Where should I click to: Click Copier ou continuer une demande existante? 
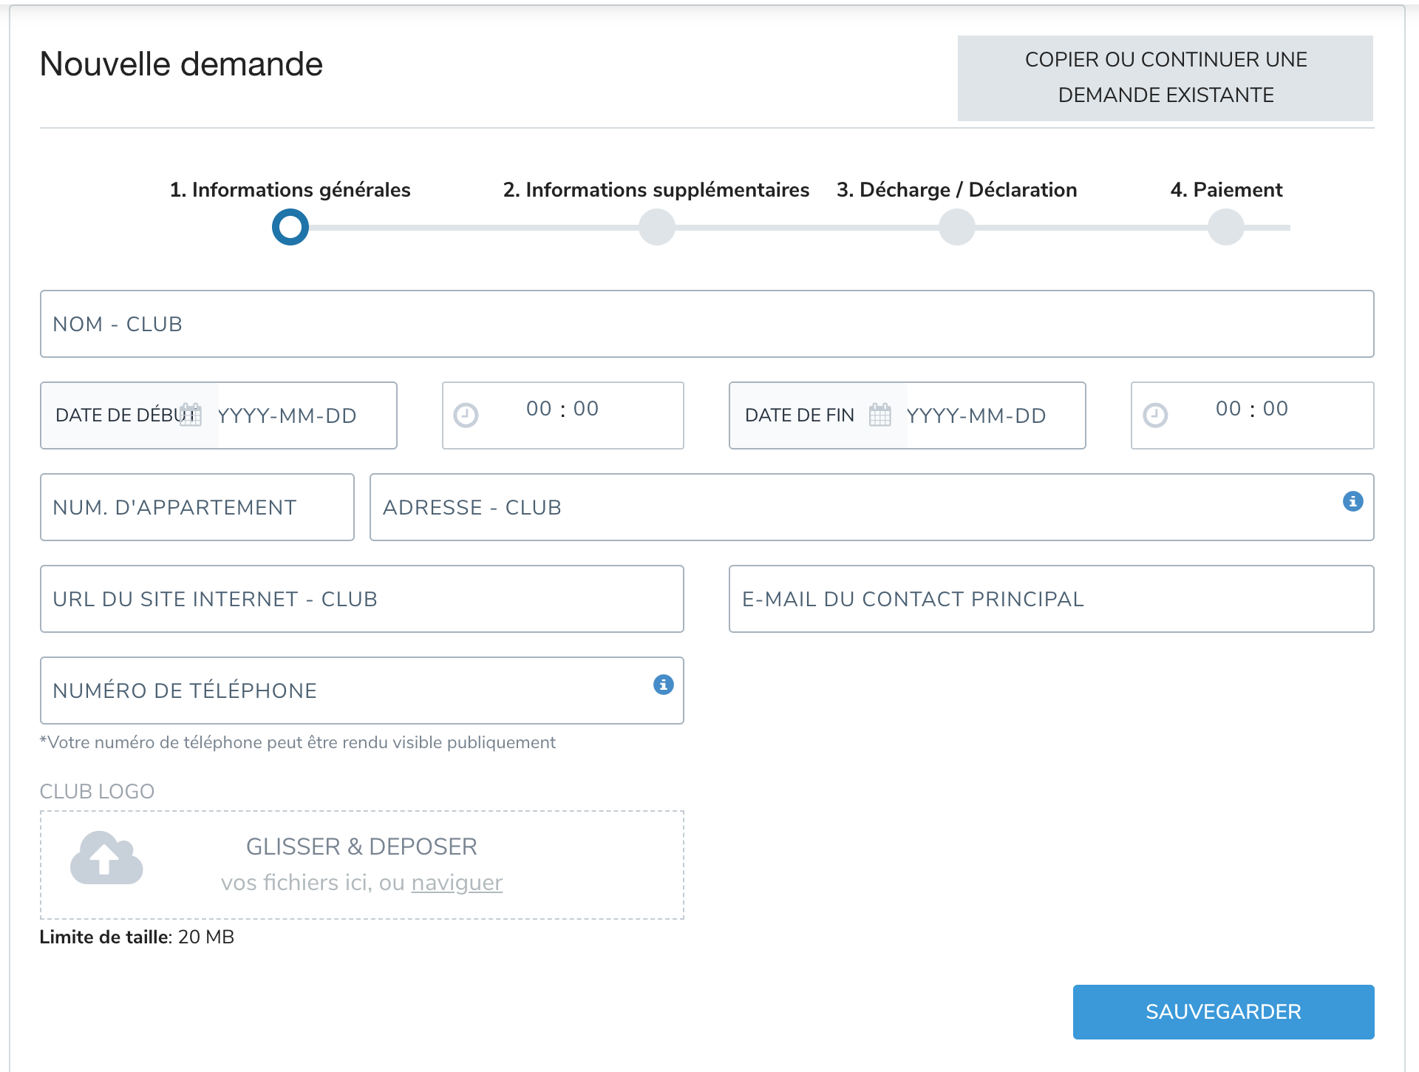(1166, 78)
